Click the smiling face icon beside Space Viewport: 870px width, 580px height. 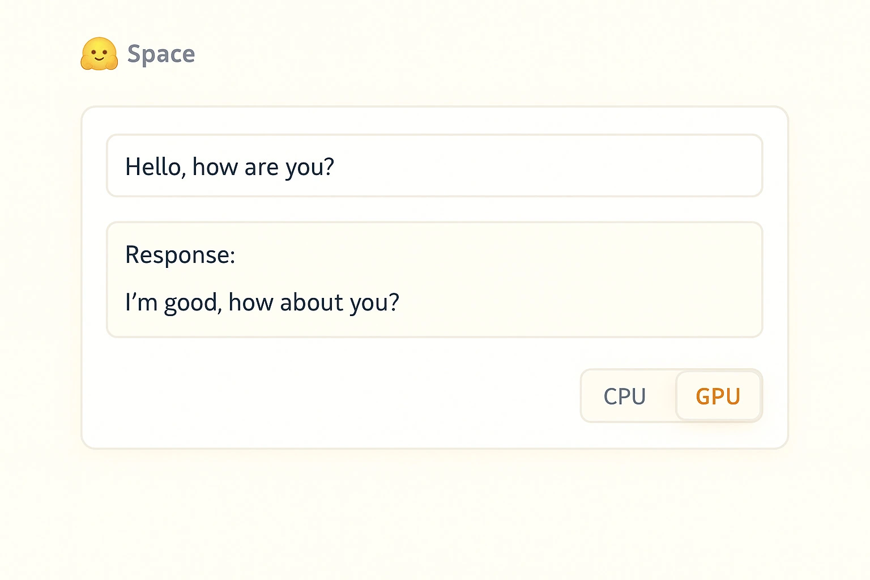click(99, 54)
